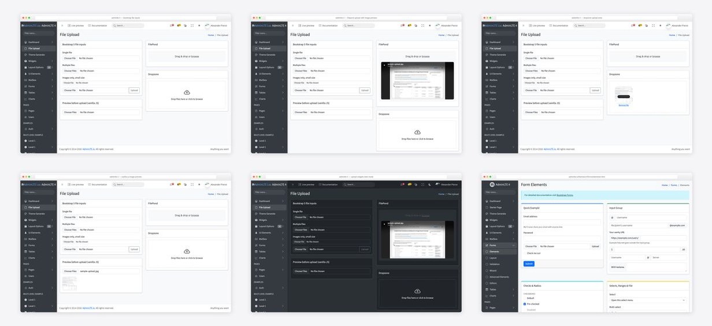
Task: Click the Password input field
Action: click(562, 238)
